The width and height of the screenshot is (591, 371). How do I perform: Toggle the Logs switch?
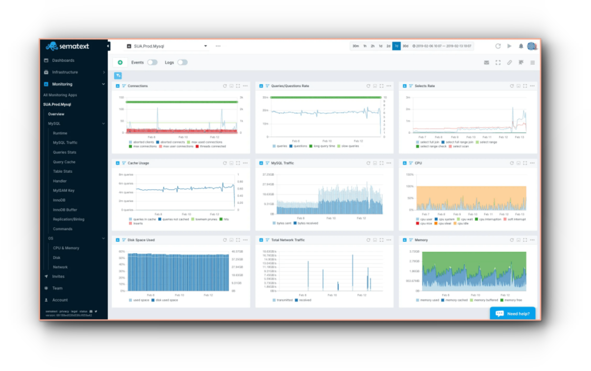tap(182, 62)
